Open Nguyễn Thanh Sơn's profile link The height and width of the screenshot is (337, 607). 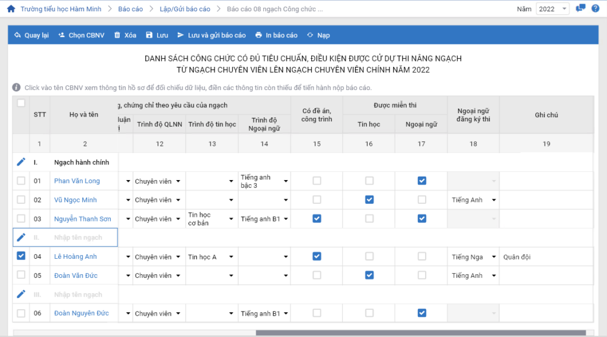pos(82,219)
